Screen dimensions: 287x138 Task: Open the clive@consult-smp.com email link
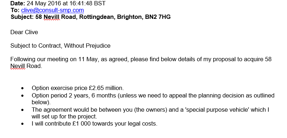[53, 10]
